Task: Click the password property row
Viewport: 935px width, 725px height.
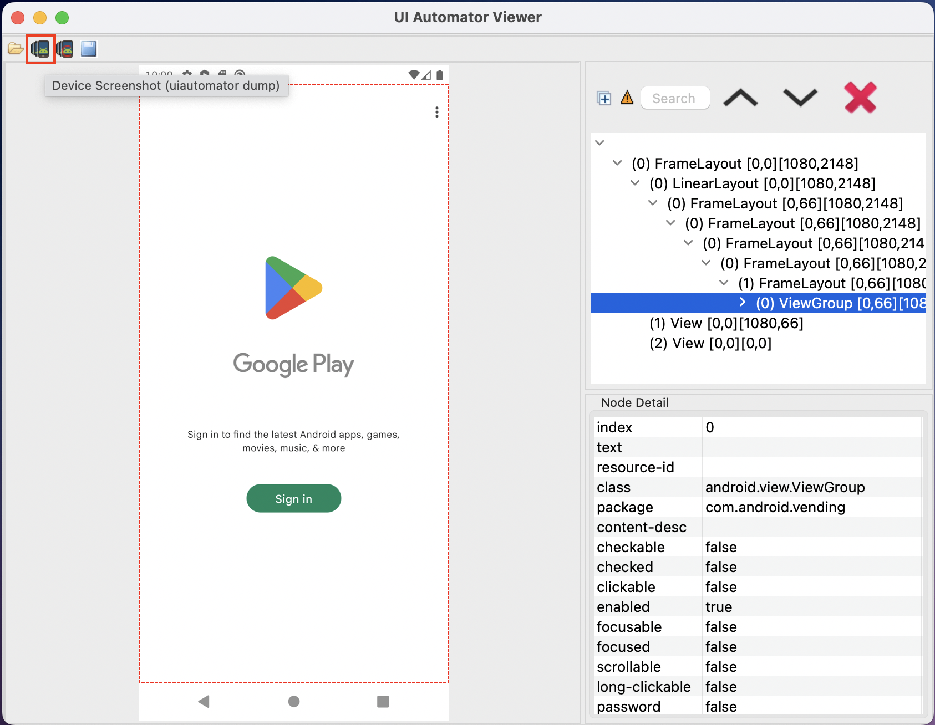Action: [758, 707]
